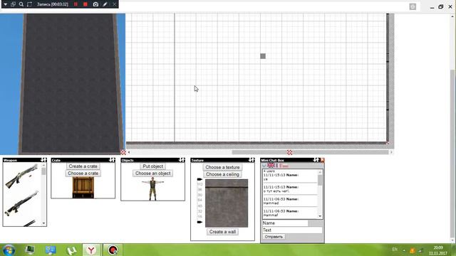Click the gray square object on the grid

pos(263,56)
